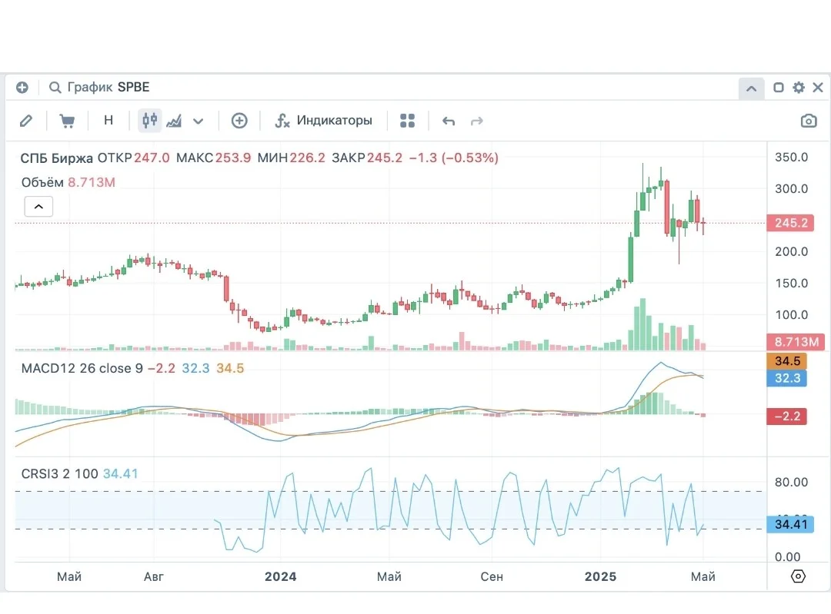Click the 2024 time axis label
Image resolution: width=831 pixels, height=614 pixels.
pyautogui.click(x=280, y=576)
